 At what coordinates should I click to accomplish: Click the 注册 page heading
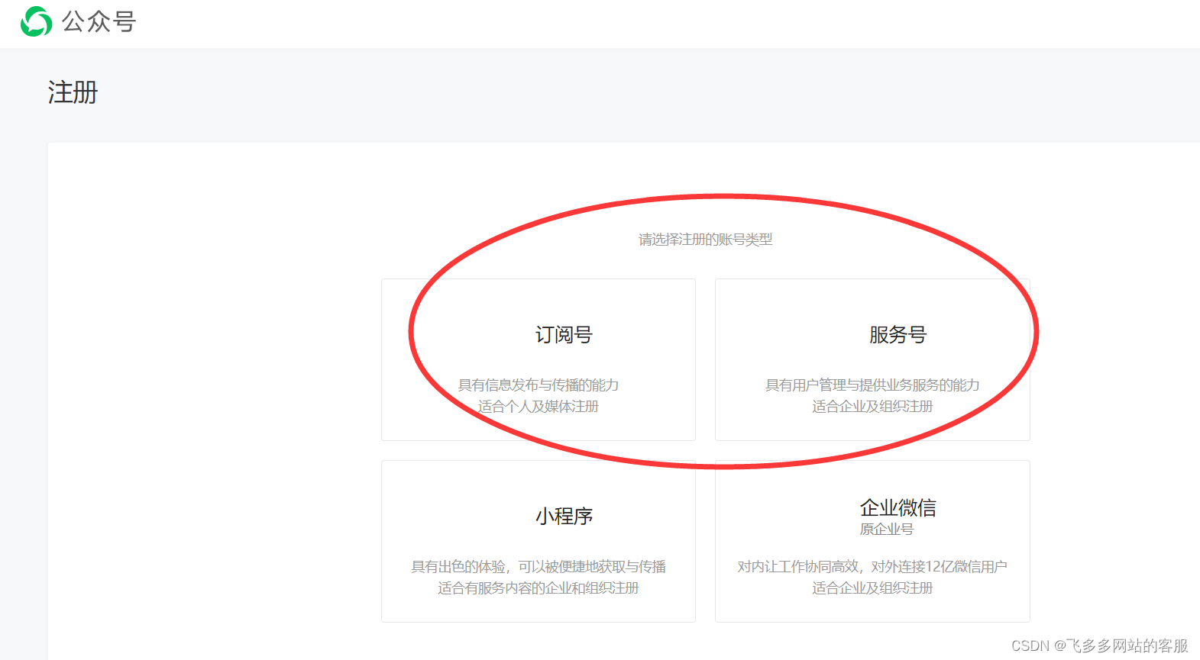(73, 92)
